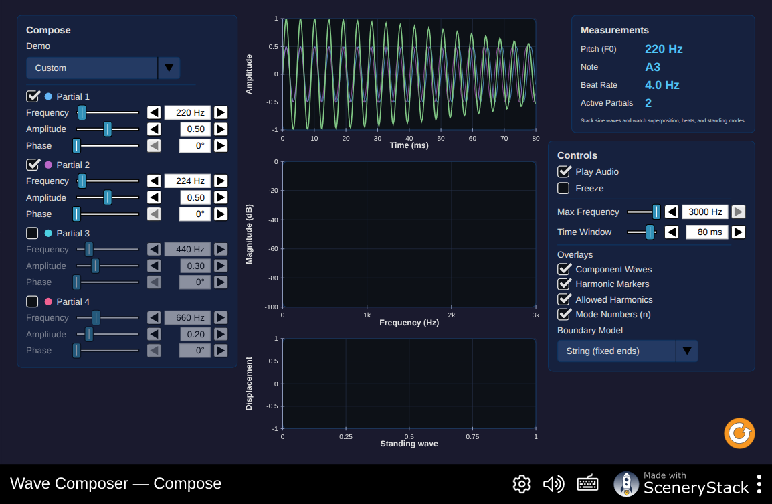Click Partial 1 frequency value 220 Hz
772x504 pixels.
click(187, 113)
